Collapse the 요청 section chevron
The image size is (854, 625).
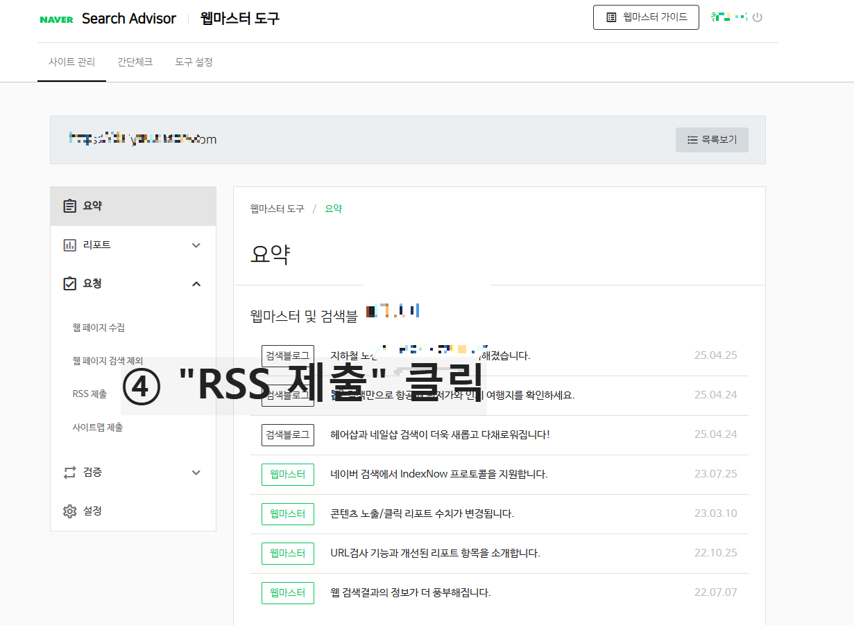tap(196, 284)
